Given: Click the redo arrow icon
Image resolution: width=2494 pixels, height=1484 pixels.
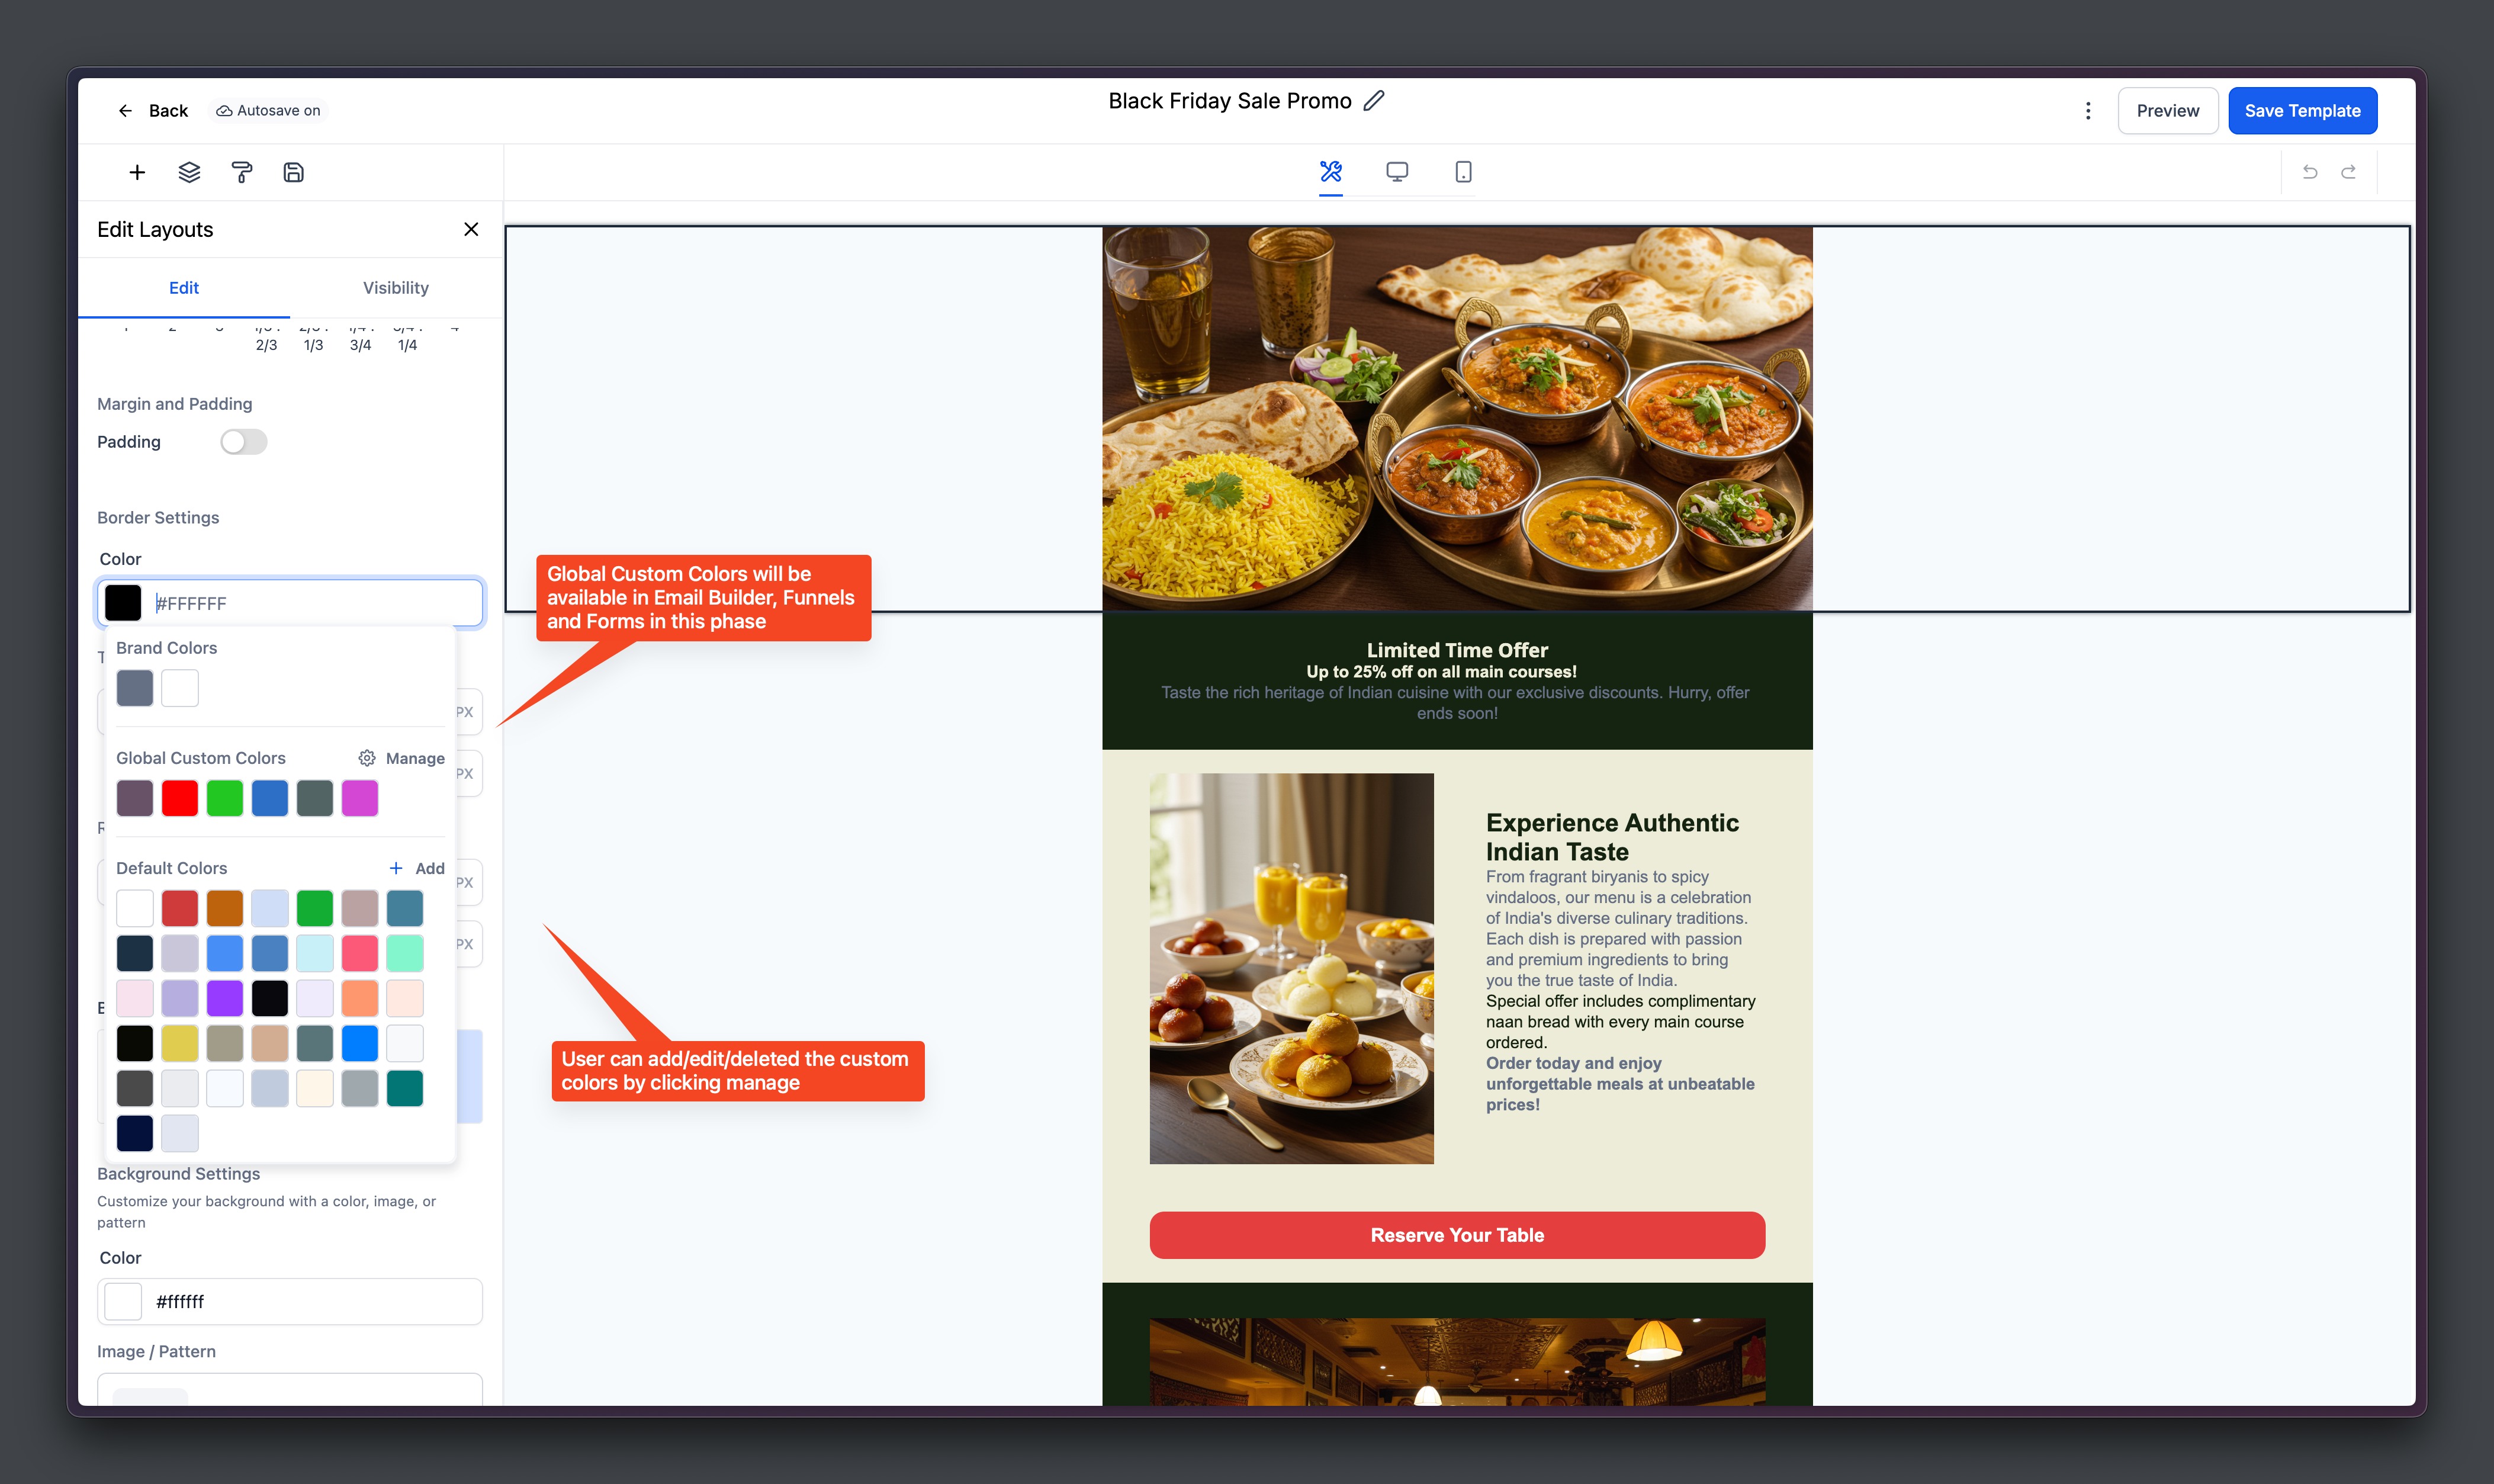Looking at the screenshot, I should click(x=2348, y=172).
